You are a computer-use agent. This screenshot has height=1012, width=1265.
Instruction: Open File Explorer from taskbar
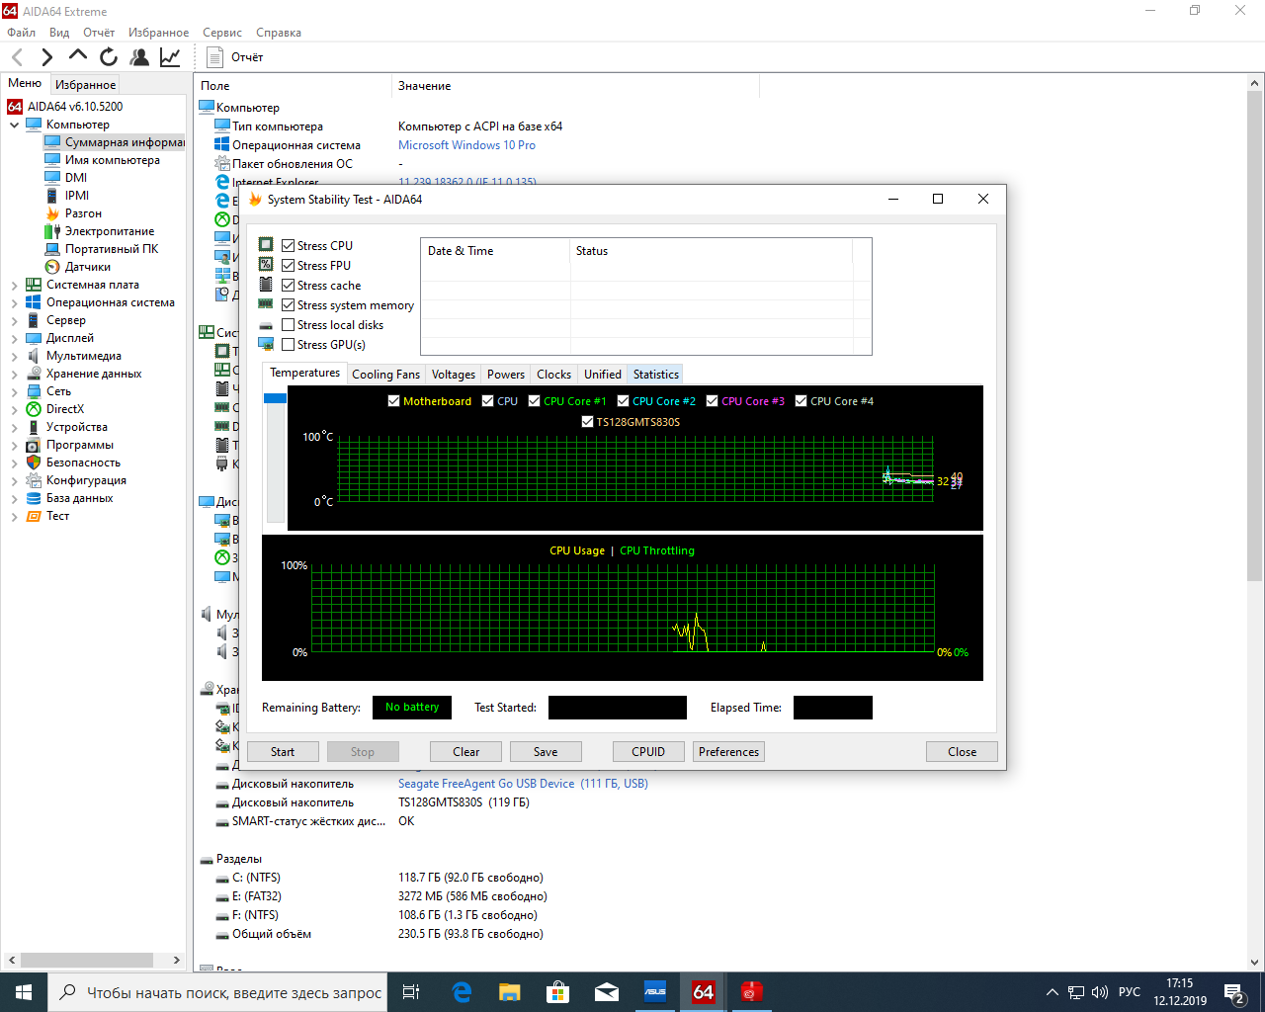point(509,992)
